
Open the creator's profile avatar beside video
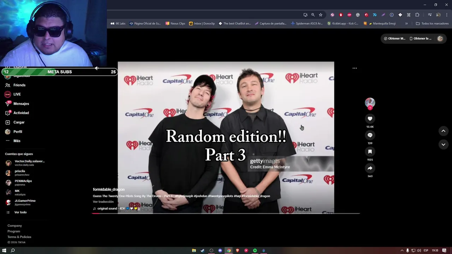370,103
